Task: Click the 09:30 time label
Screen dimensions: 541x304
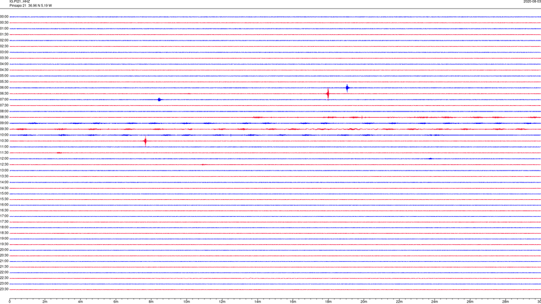Action: point(4,129)
